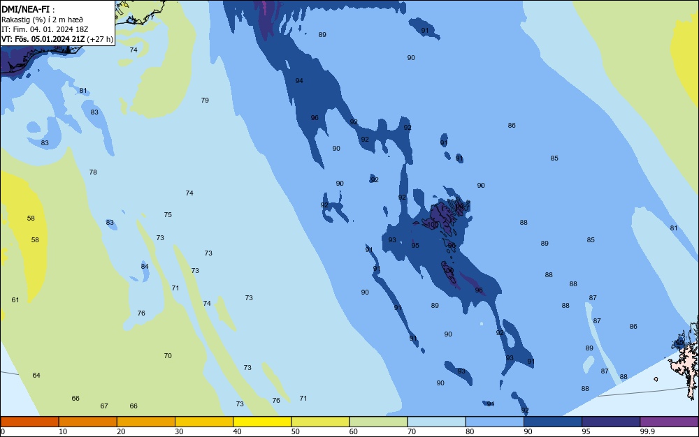Select the 90–95 dark blue legend swatch

click(553, 422)
